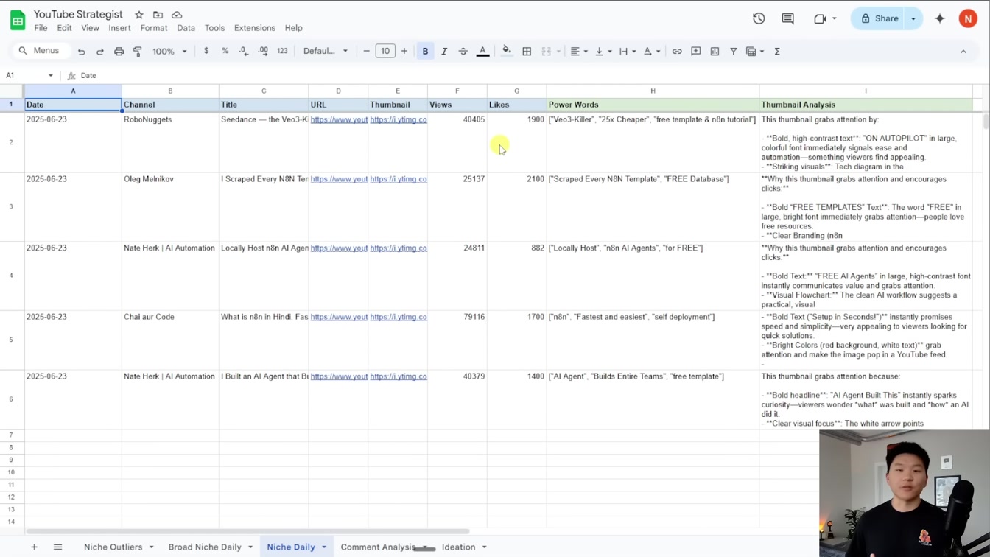Select the Paint format tool
Screen dimensions: 990x557
pos(138,52)
